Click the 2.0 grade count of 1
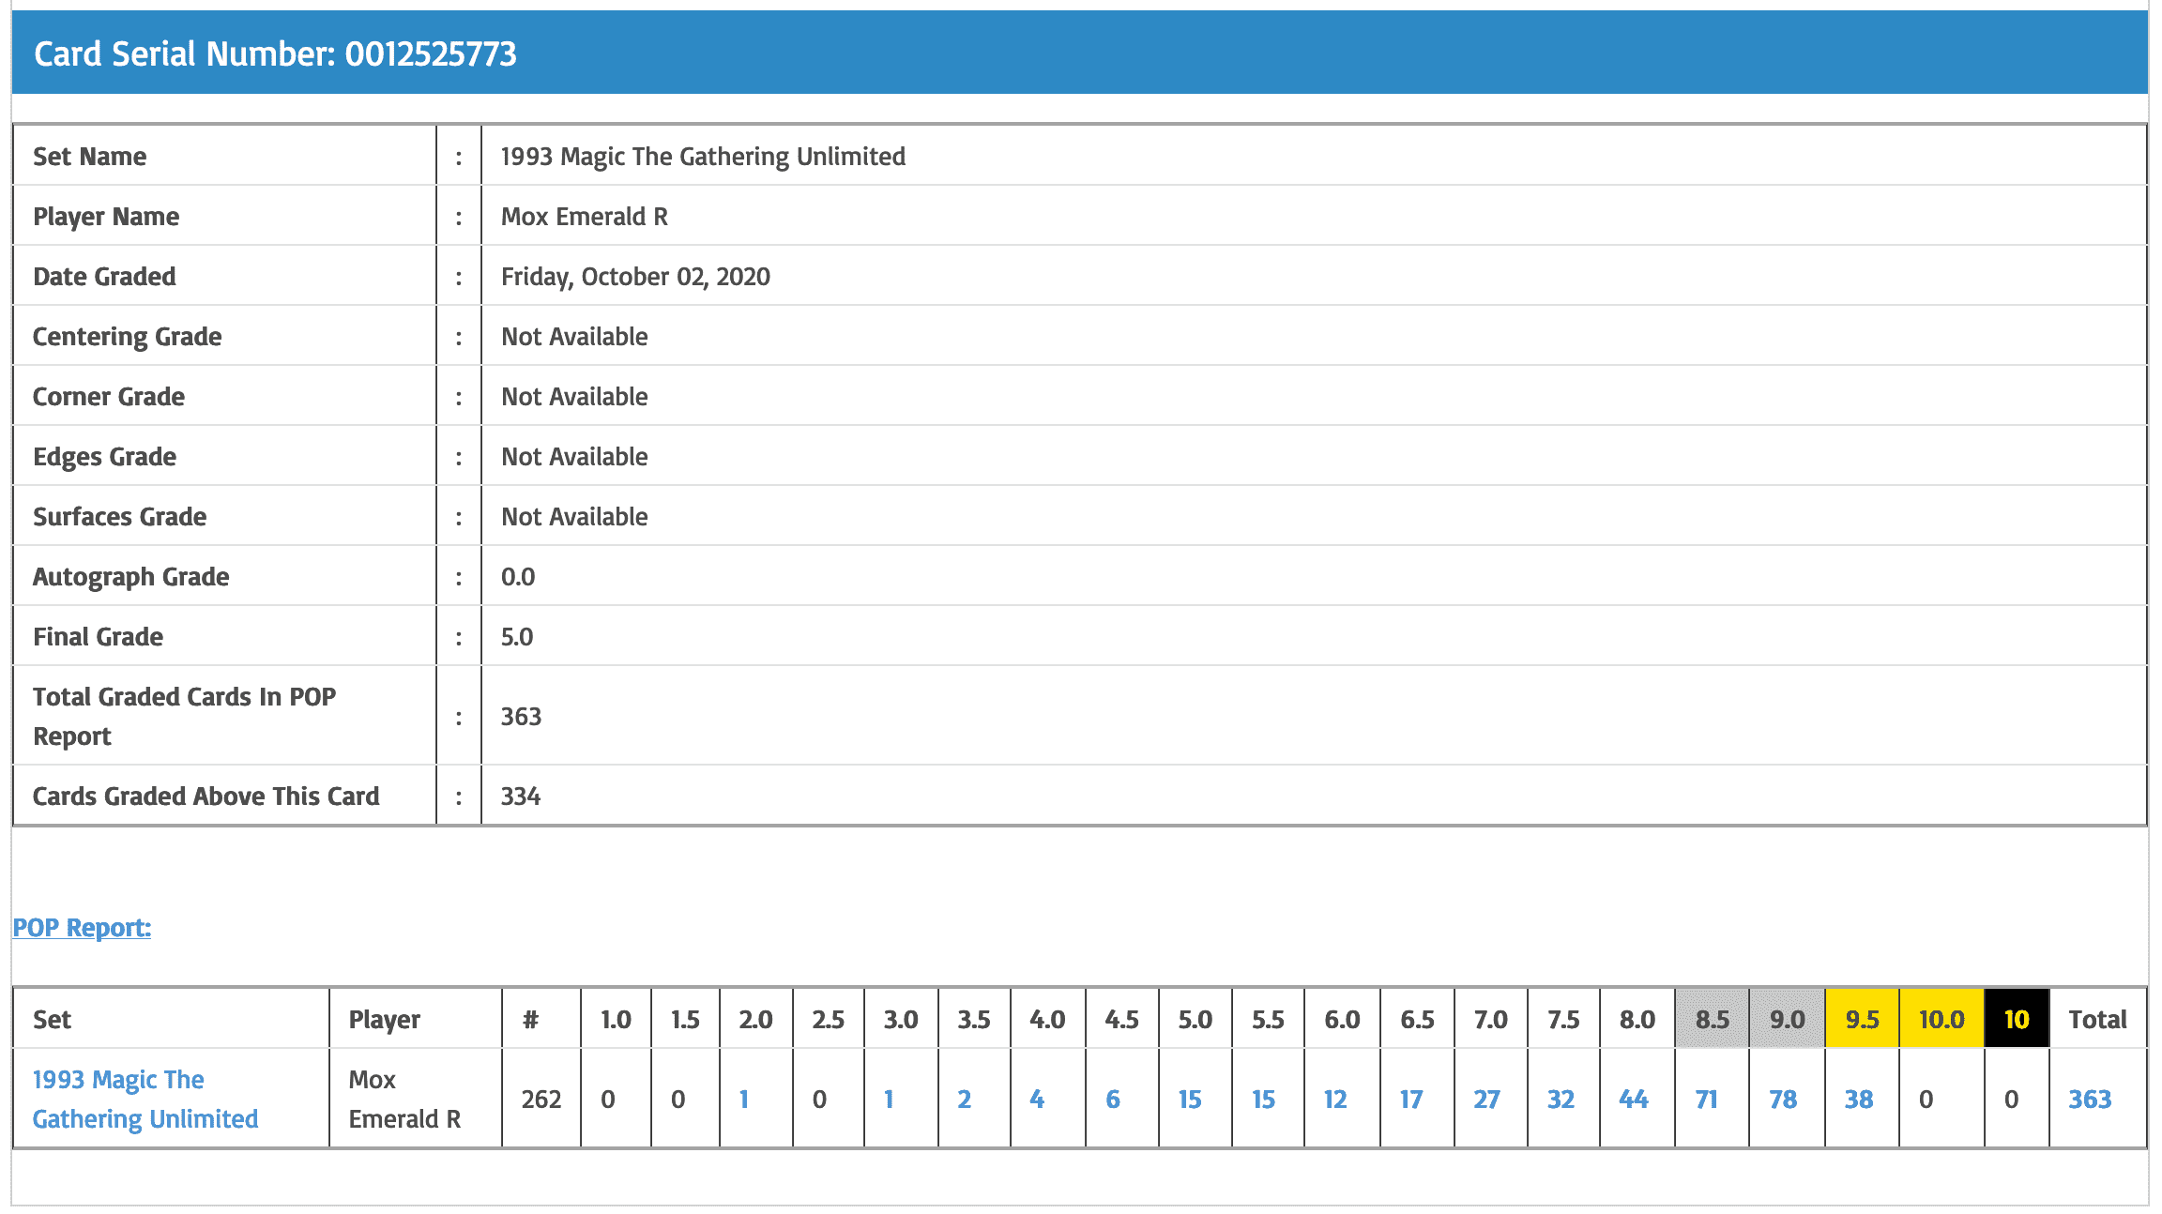 pyautogui.click(x=743, y=1099)
